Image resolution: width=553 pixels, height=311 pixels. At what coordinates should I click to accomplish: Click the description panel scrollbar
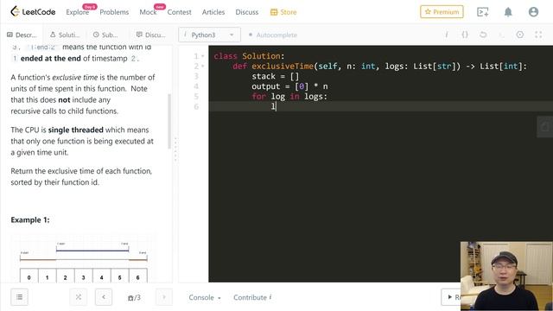(x=169, y=121)
